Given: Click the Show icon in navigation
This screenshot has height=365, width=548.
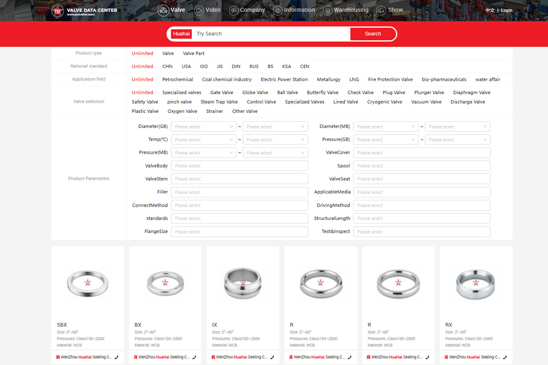Looking at the screenshot, I should click(x=381, y=10).
